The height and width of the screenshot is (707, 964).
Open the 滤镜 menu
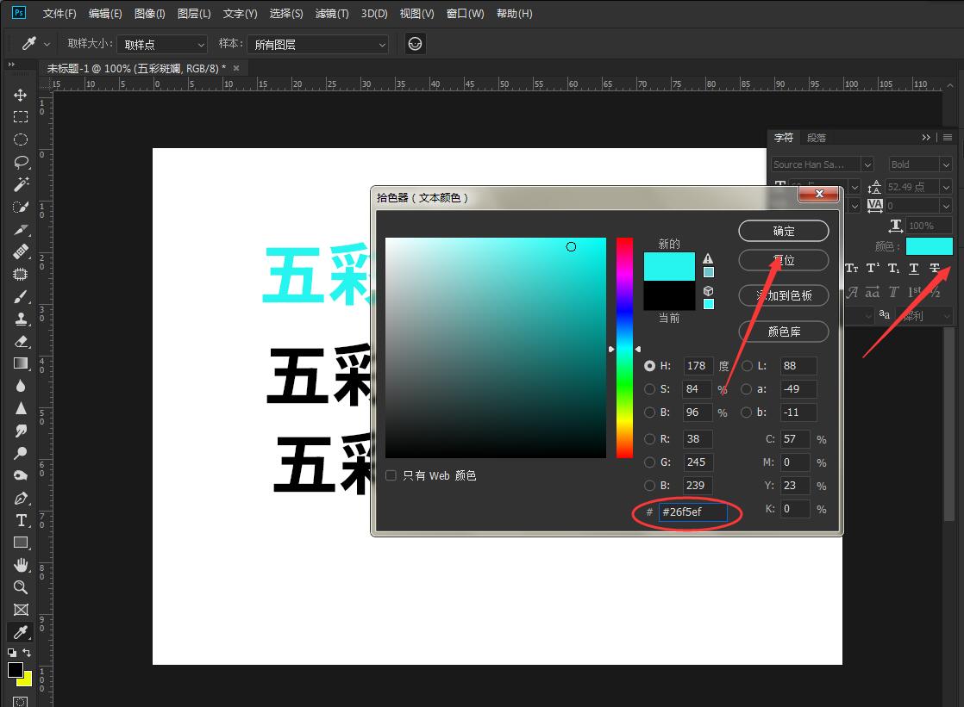[332, 13]
